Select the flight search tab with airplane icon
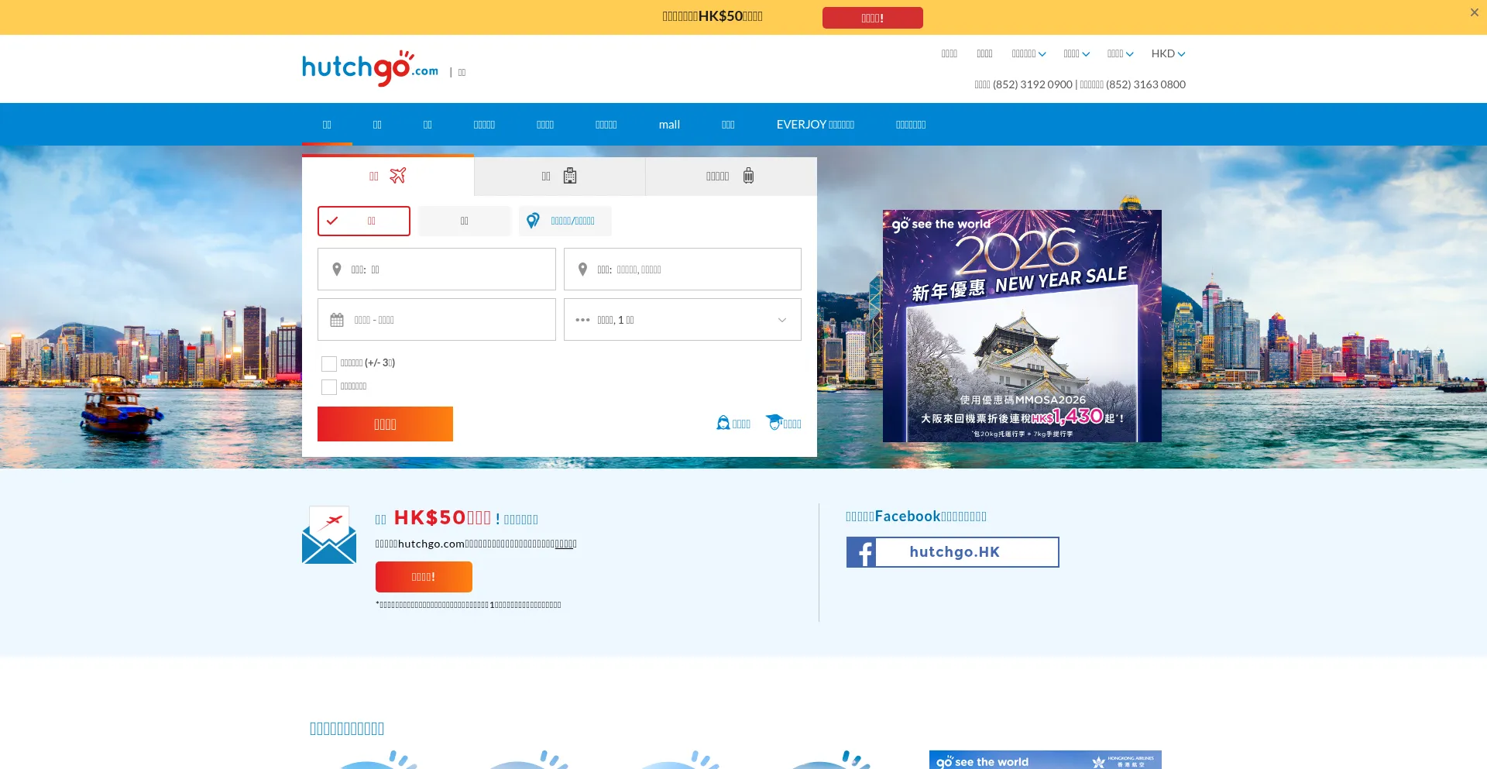 387,176
